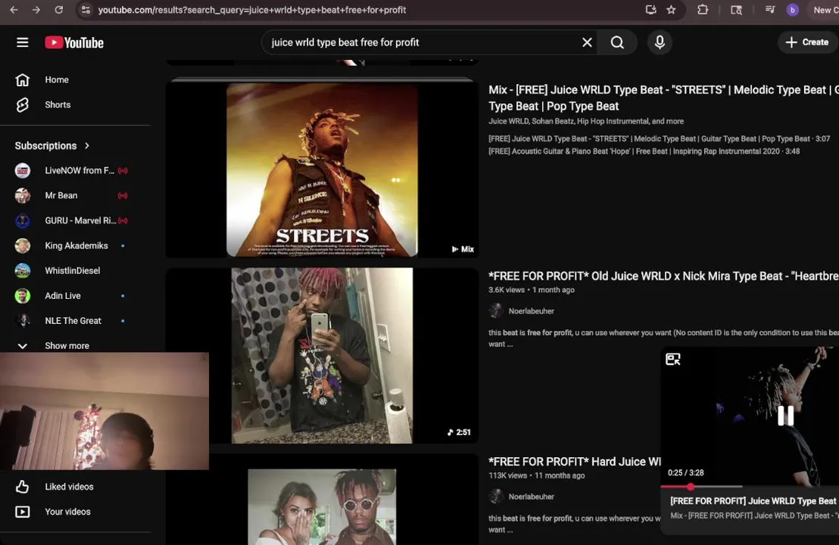This screenshot has height=545, width=839.
Task: Go back with the browser back arrow
Action: [14, 10]
